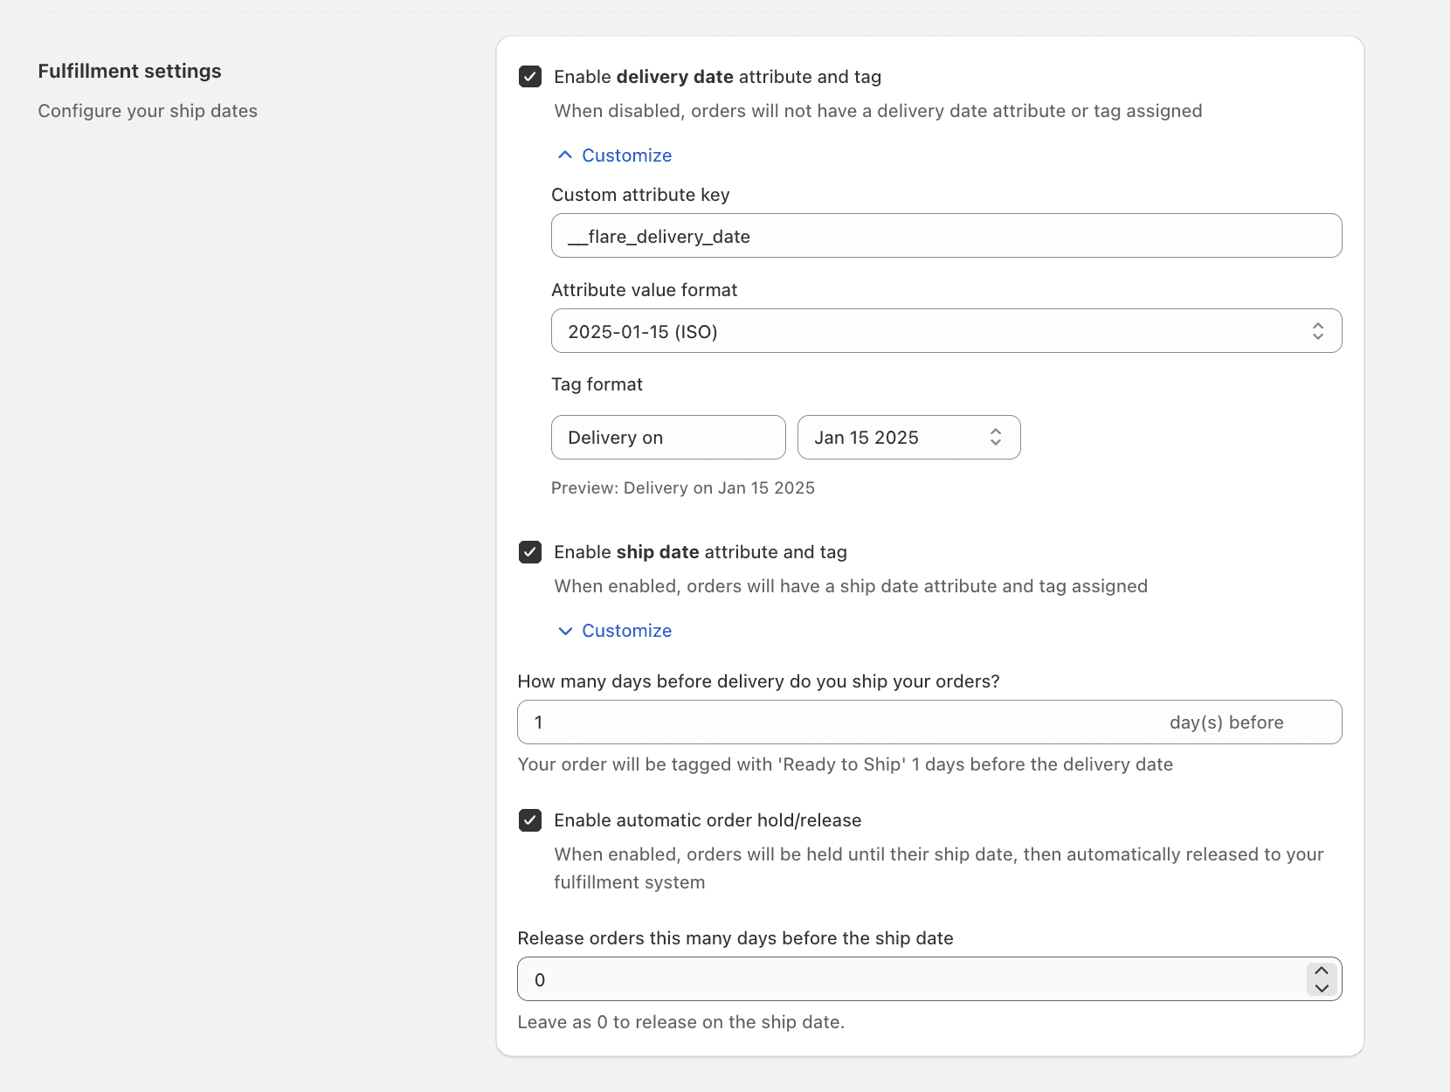Click the 'Delivery on' tag prefix field
The width and height of the screenshot is (1450, 1092).
click(668, 438)
